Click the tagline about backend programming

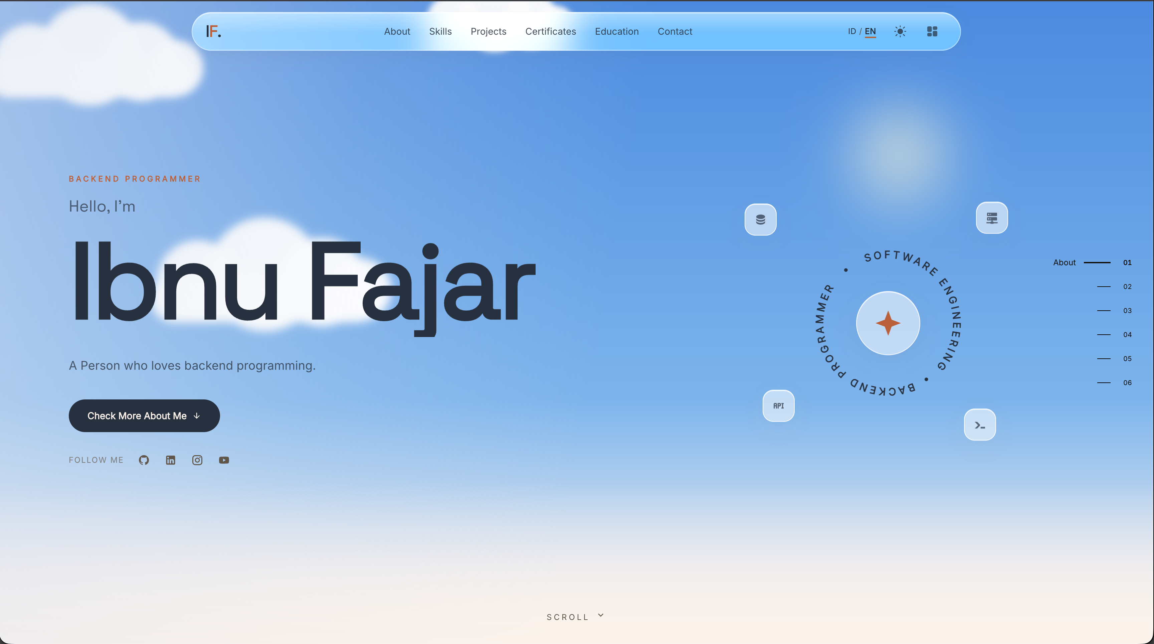pos(192,366)
